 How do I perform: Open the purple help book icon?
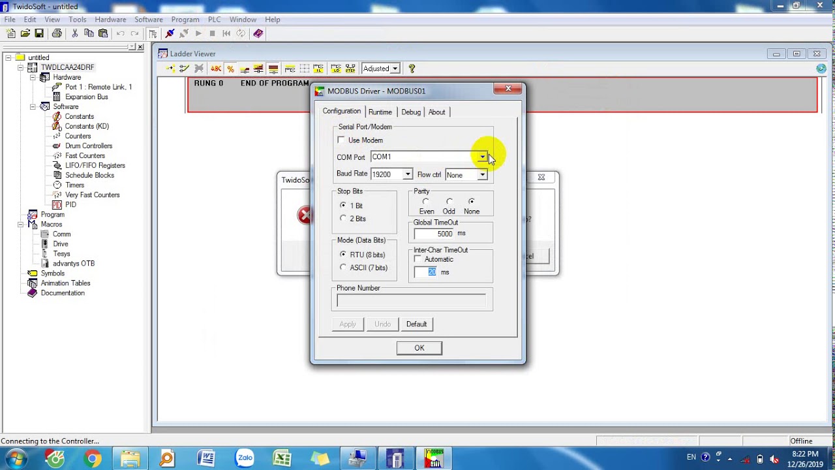258,33
